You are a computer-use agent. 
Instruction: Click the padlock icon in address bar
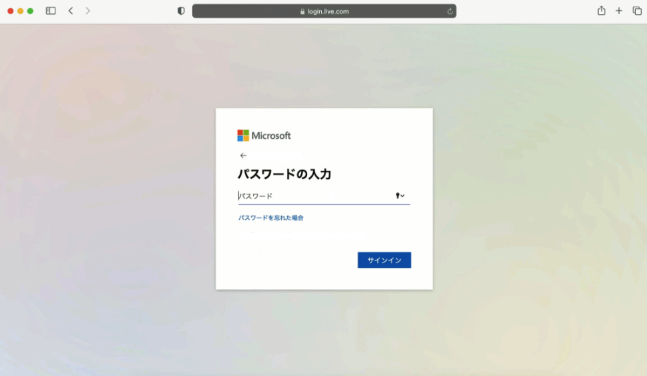(302, 11)
